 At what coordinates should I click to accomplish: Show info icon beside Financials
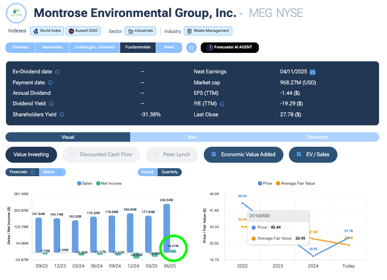pyautogui.click(x=33, y=172)
